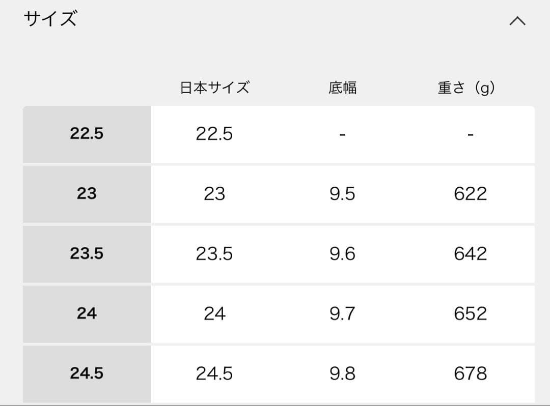Click the 9.6 sole width cell
This screenshot has height=406, width=550.
coord(342,253)
